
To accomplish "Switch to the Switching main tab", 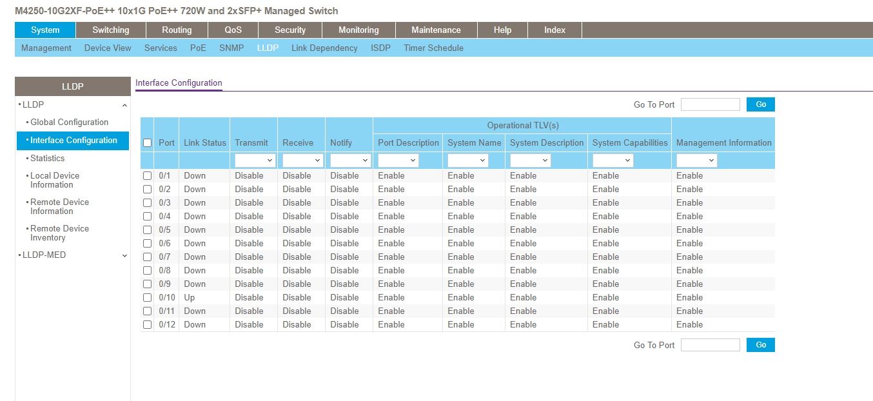I will tap(110, 30).
